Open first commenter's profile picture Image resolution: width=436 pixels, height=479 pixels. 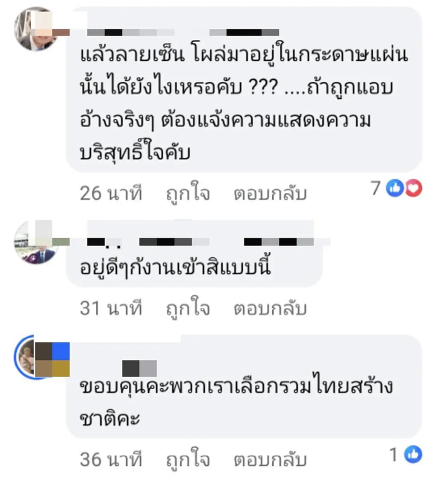37,28
